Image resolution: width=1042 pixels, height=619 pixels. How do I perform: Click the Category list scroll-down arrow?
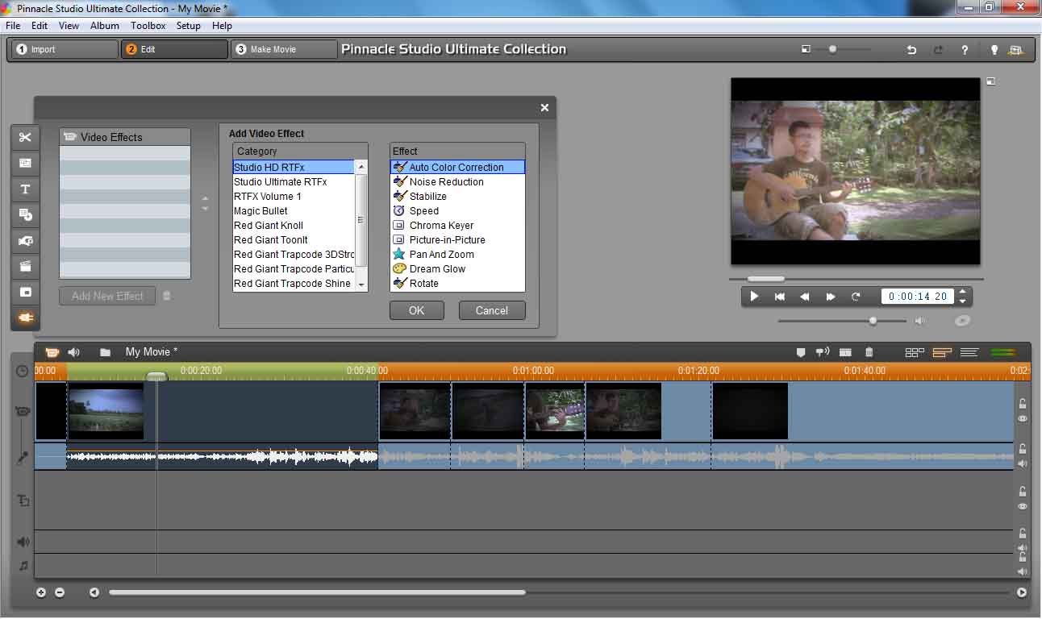(x=361, y=285)
